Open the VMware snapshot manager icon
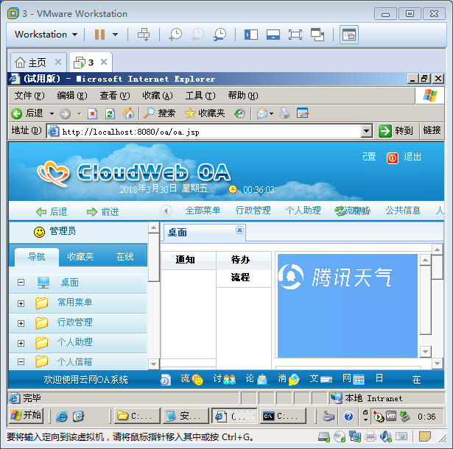453x449 pixels. point(220,35)
